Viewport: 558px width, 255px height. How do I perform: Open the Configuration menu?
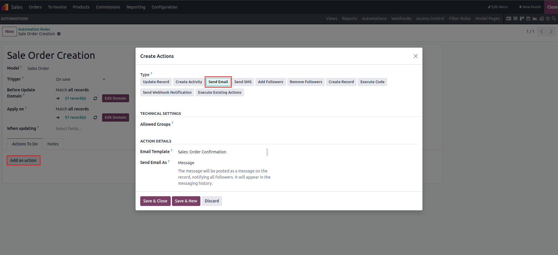pyautogui.click(x=165, y=7)
